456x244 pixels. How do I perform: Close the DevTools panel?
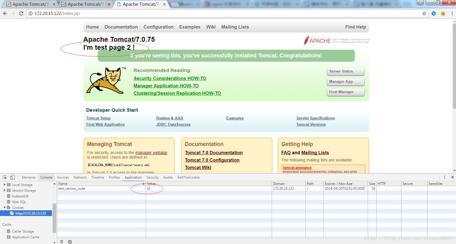pyautogui.click(x=453, y=177)
